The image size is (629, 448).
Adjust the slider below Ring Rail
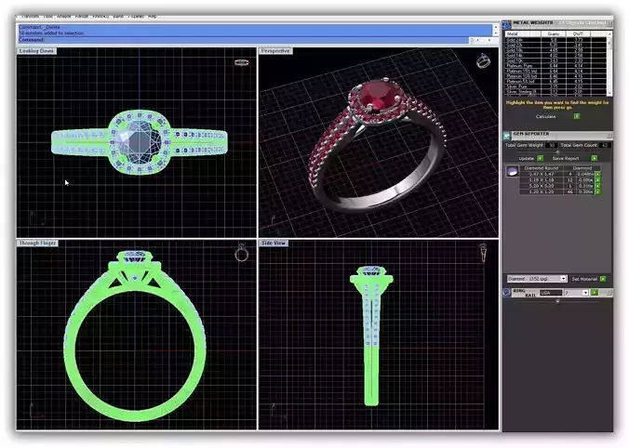pos(557,301)
